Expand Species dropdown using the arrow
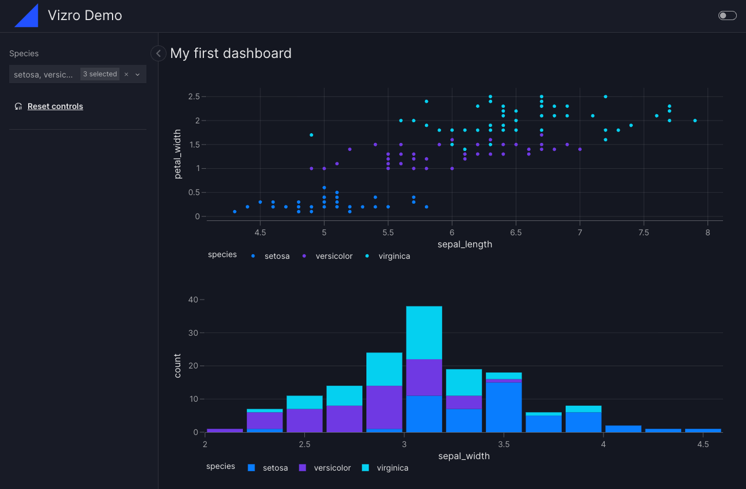Viewport: 746px width, 489px height. point(138,75)
